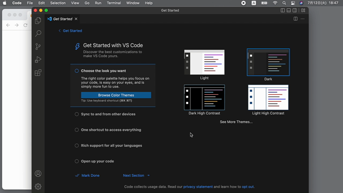Open the File menu
This screenshot has height=193, width=343.
coord(30,3)
